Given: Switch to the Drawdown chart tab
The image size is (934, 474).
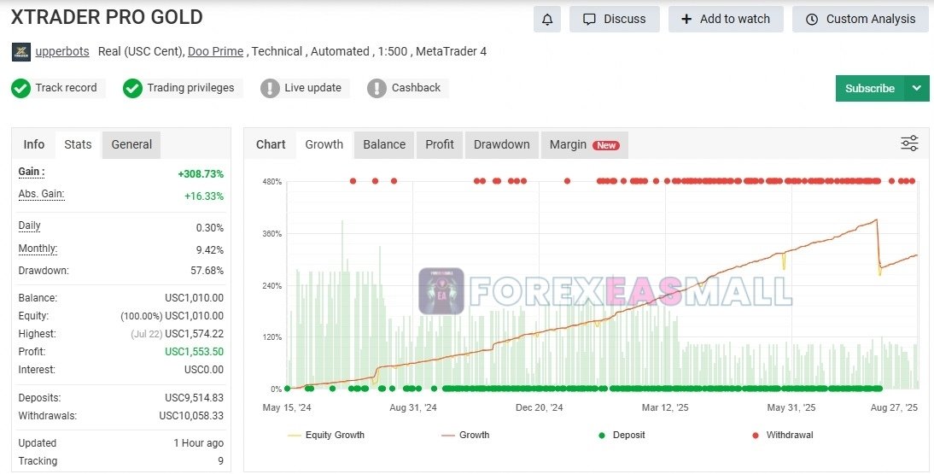Looking at the screenshot, I should (x=501, y=144).
